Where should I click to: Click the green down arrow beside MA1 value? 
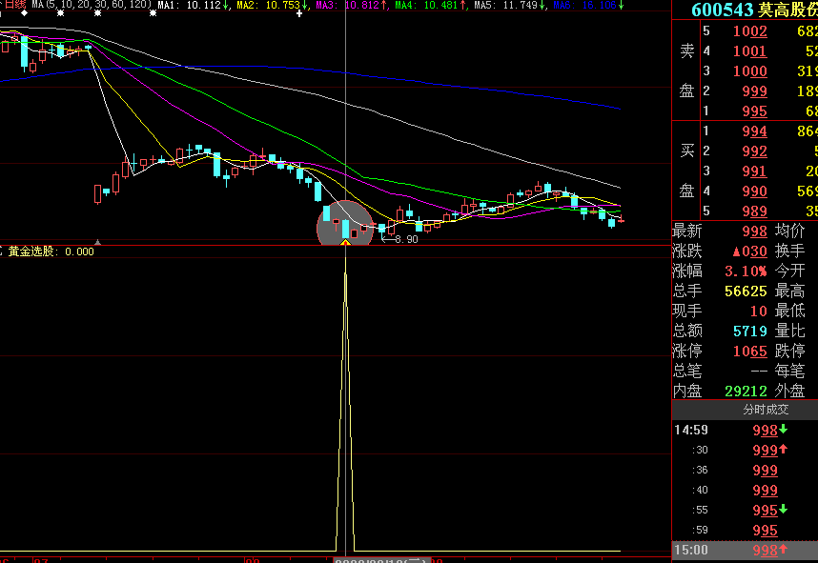click(x=226, y=6)
